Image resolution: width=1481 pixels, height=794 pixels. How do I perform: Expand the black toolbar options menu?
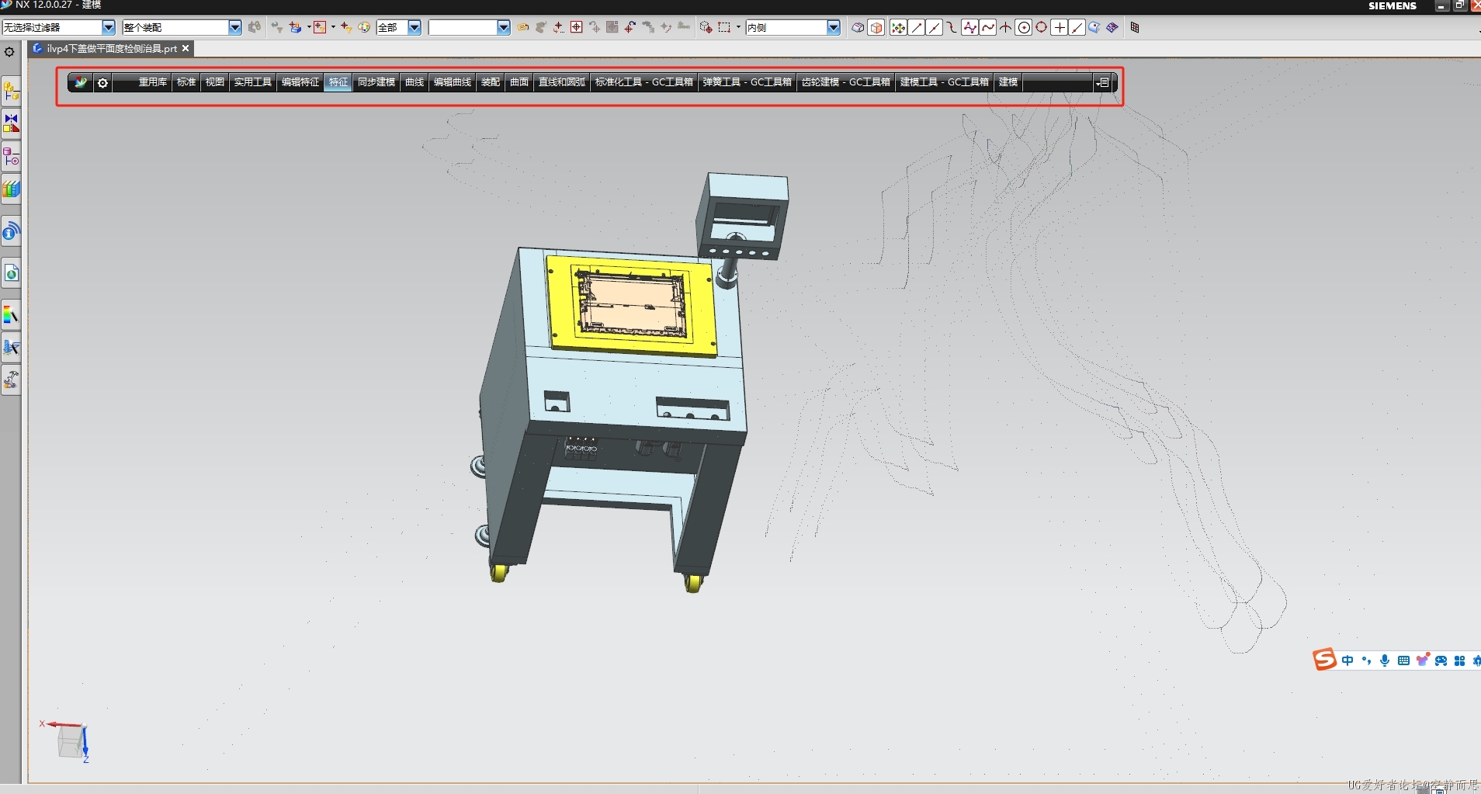(x=1102, y=82)
